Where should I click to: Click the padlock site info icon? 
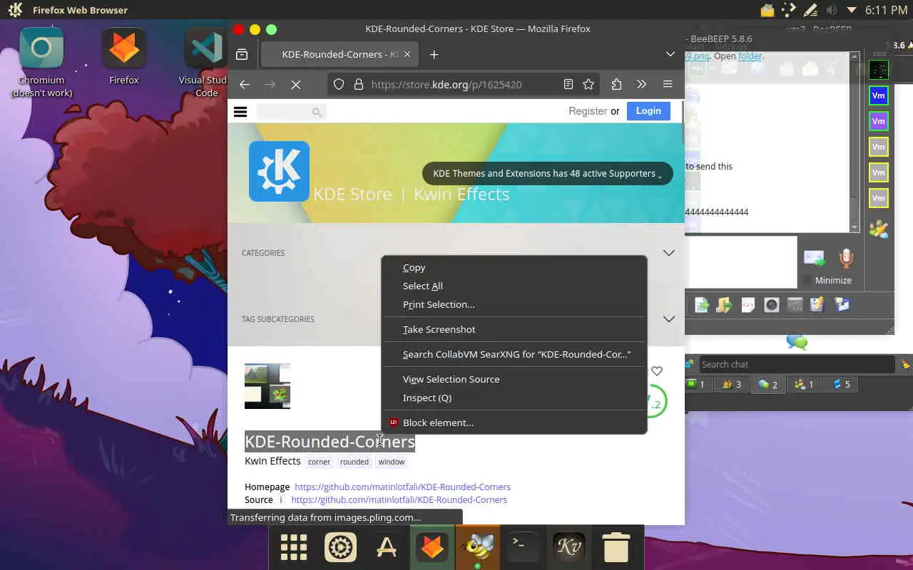[358, 84]
